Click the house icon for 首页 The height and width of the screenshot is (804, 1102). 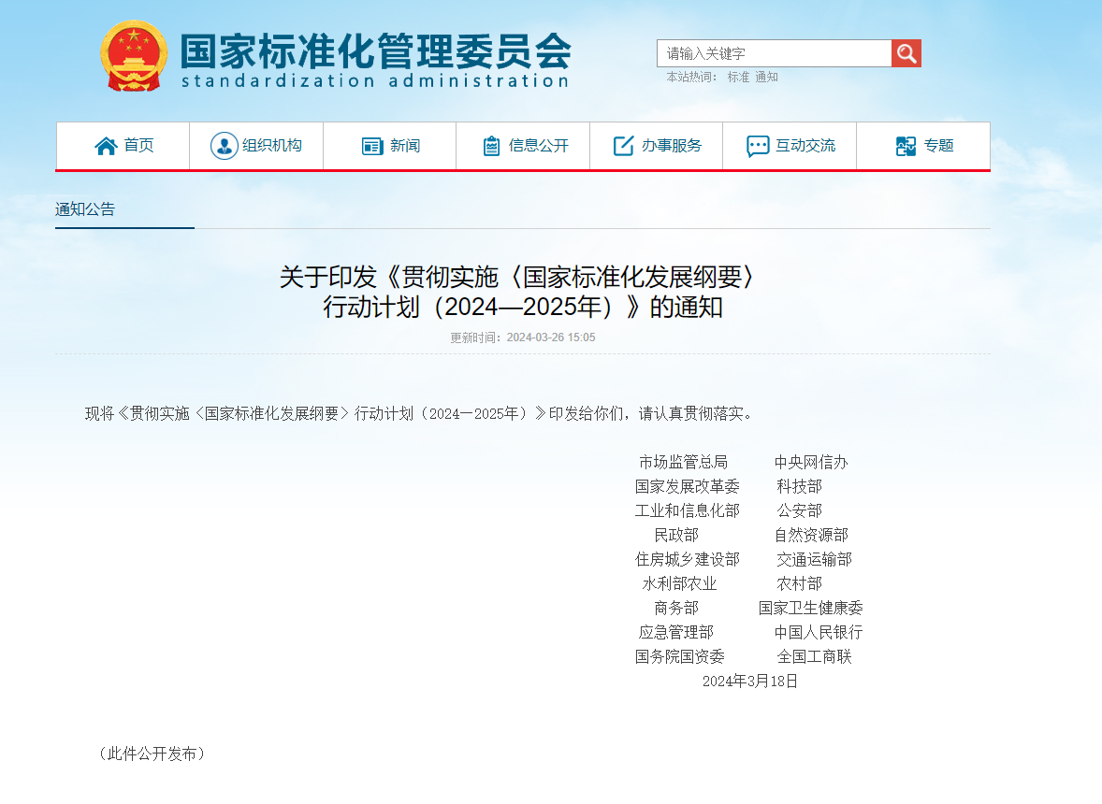click(x=106, y=146)
